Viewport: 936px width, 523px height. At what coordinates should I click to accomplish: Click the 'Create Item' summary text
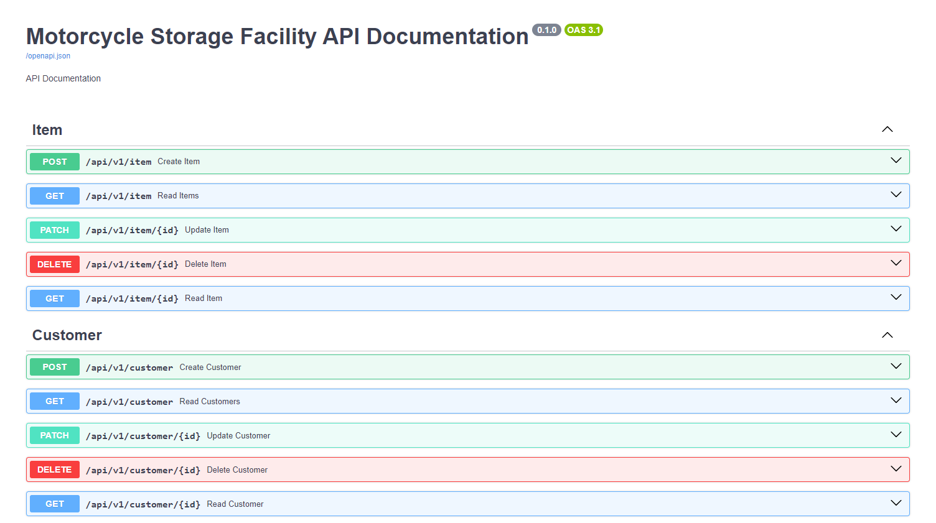click(x=179, y=162)
